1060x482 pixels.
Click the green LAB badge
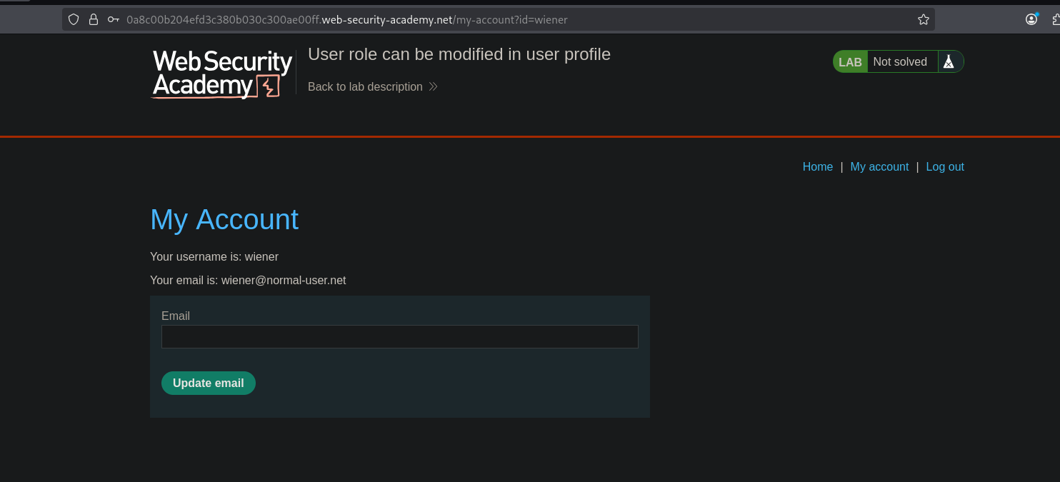pos(850,62)
